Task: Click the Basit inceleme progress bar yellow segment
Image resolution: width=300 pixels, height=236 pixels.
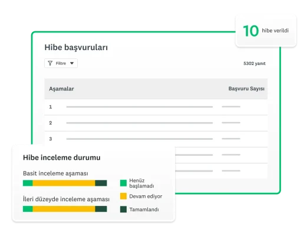Action: tap(64, 183)
